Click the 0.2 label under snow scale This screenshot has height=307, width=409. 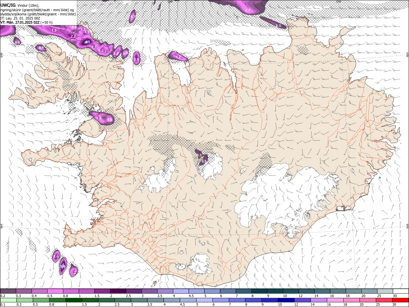pos(2,295)
